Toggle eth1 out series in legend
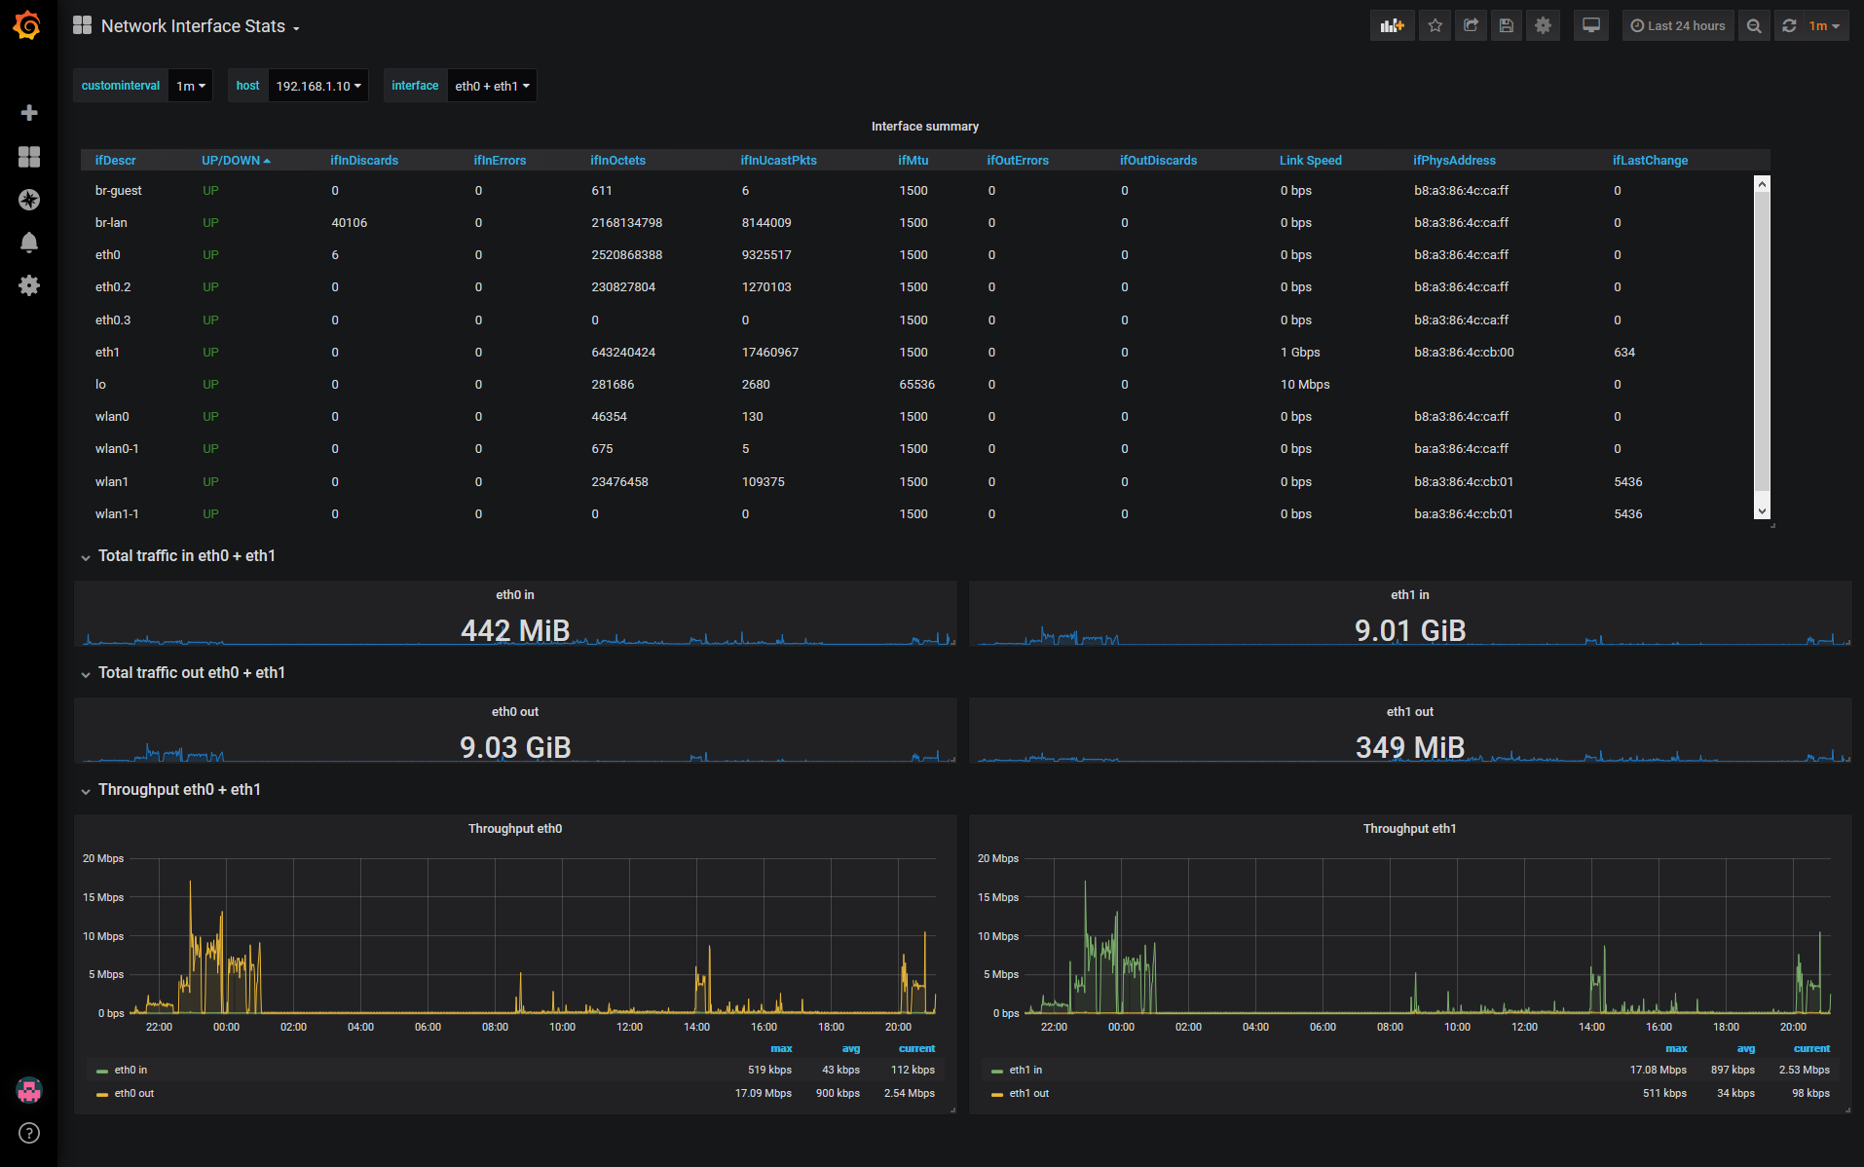 coord(1028,1094)
